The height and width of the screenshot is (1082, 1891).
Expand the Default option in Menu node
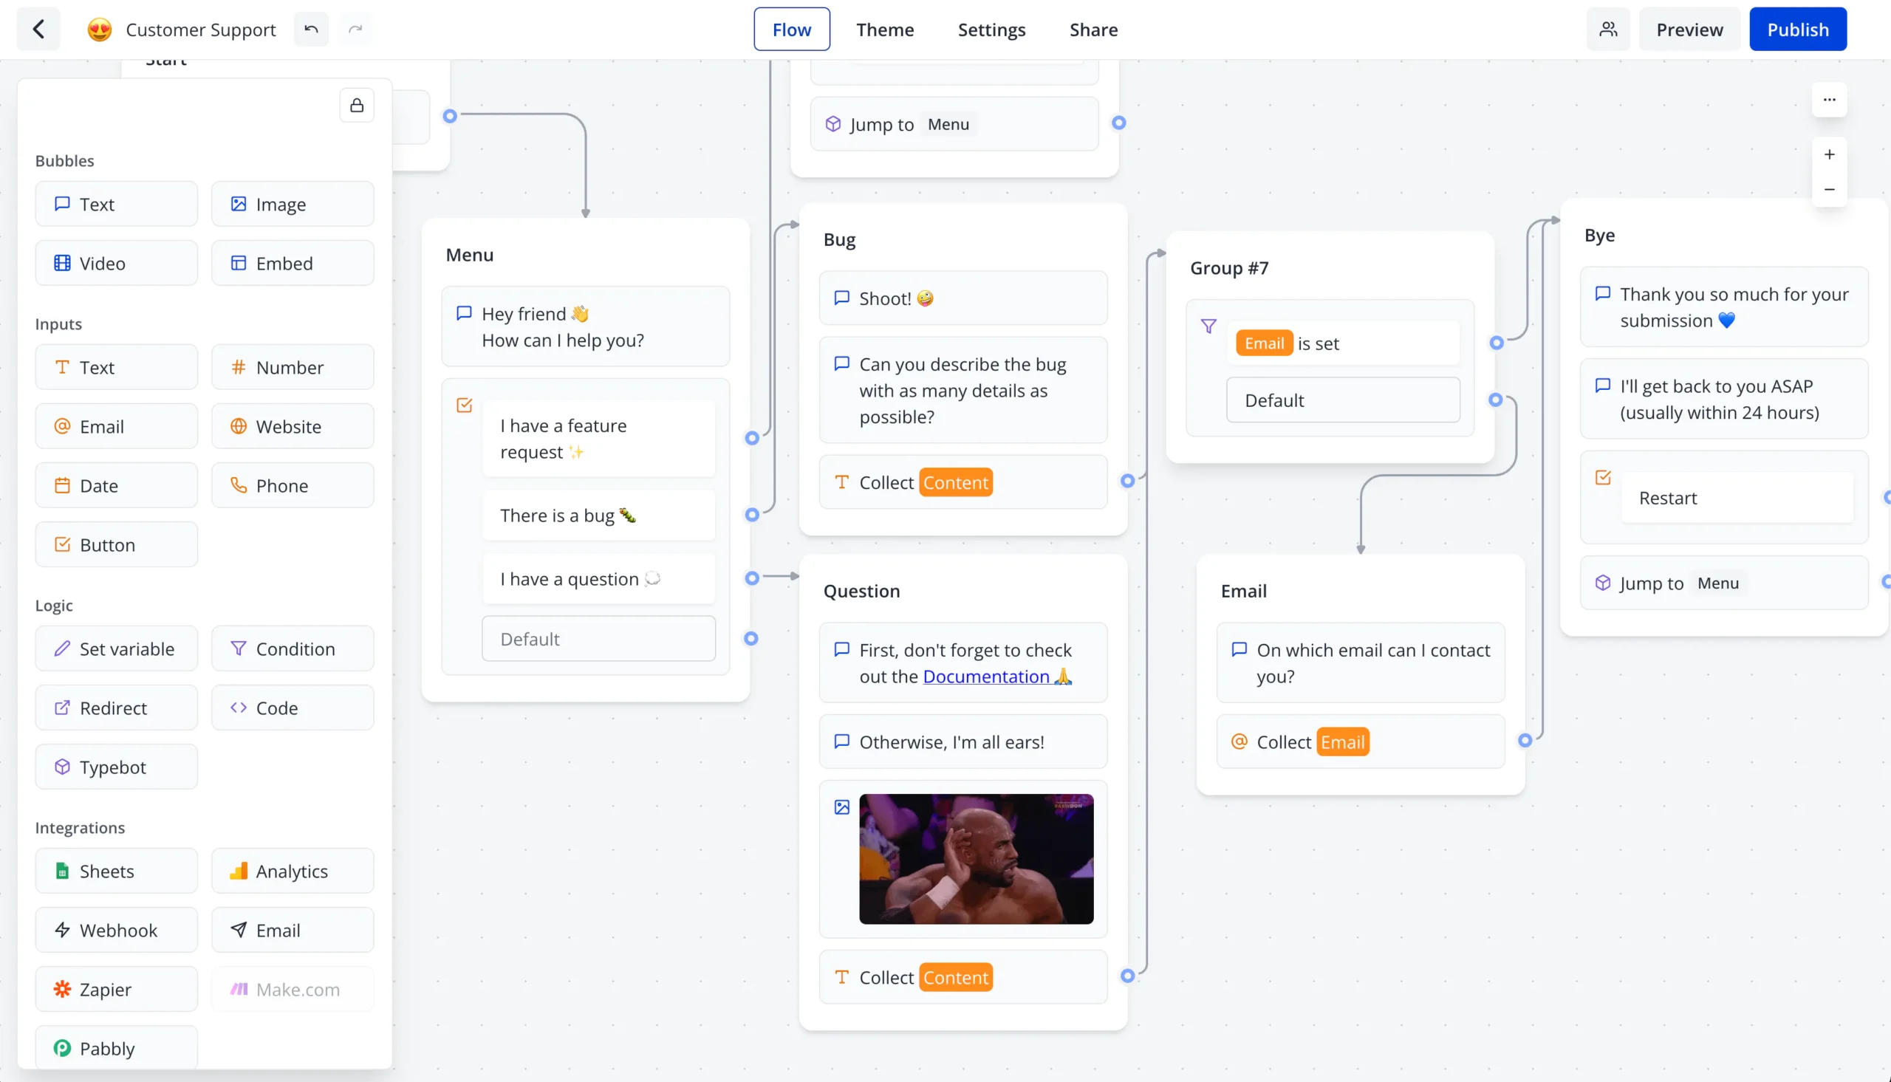tap(599, 638)
